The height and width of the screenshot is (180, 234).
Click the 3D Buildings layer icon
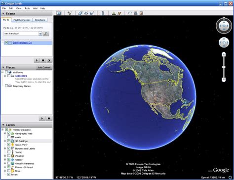click(x=13, y=141)
